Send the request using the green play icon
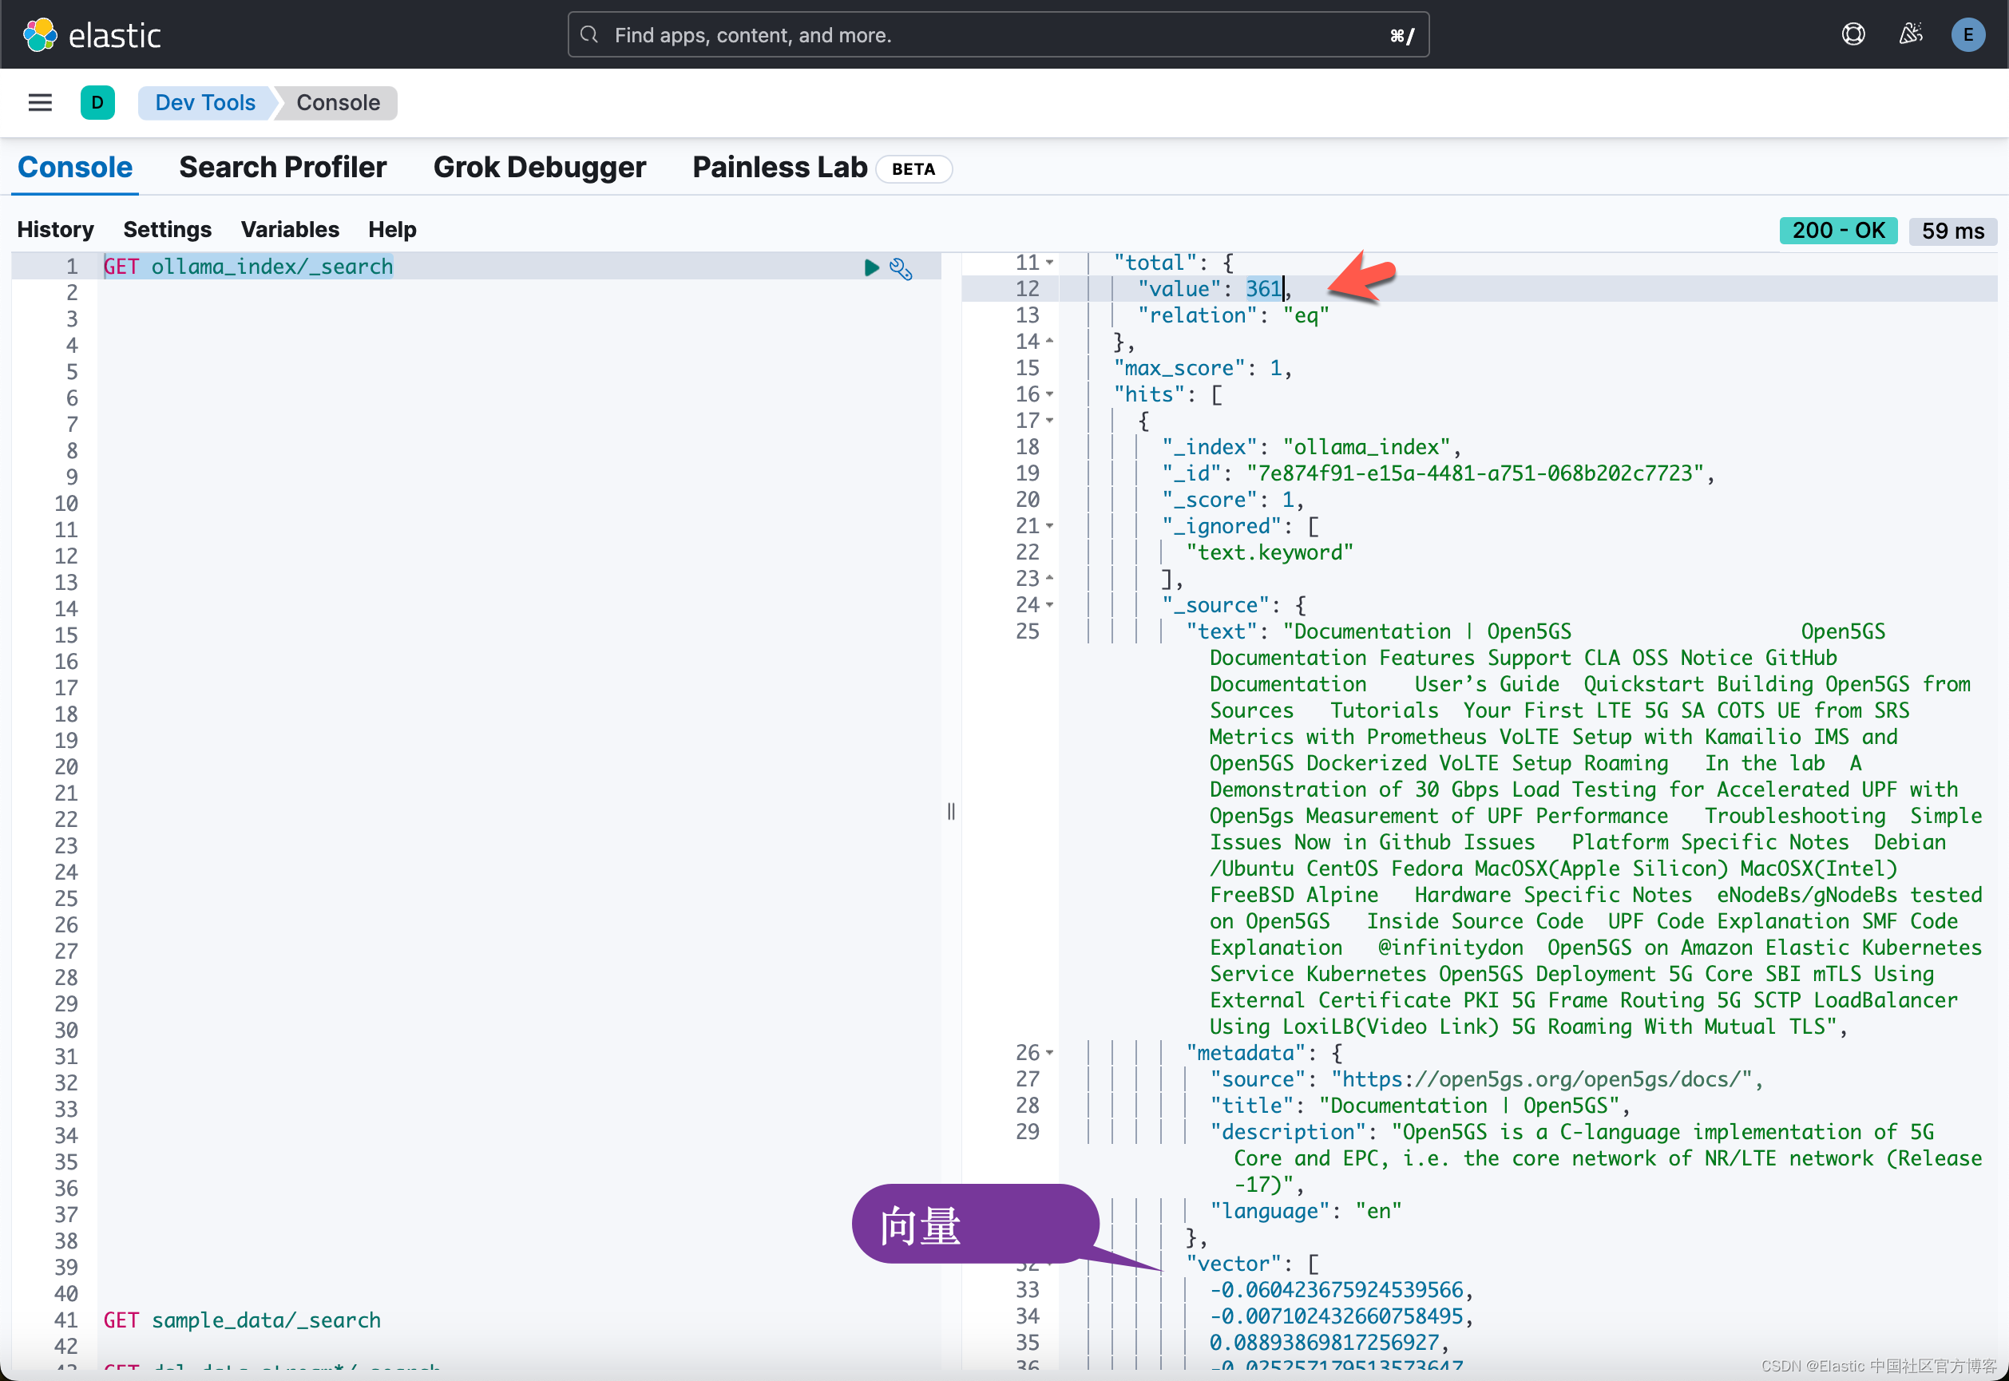 pyautogui.click(x=871, y=268)
